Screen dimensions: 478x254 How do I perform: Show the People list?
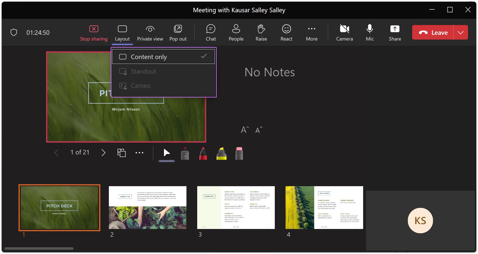click(236, 32)
